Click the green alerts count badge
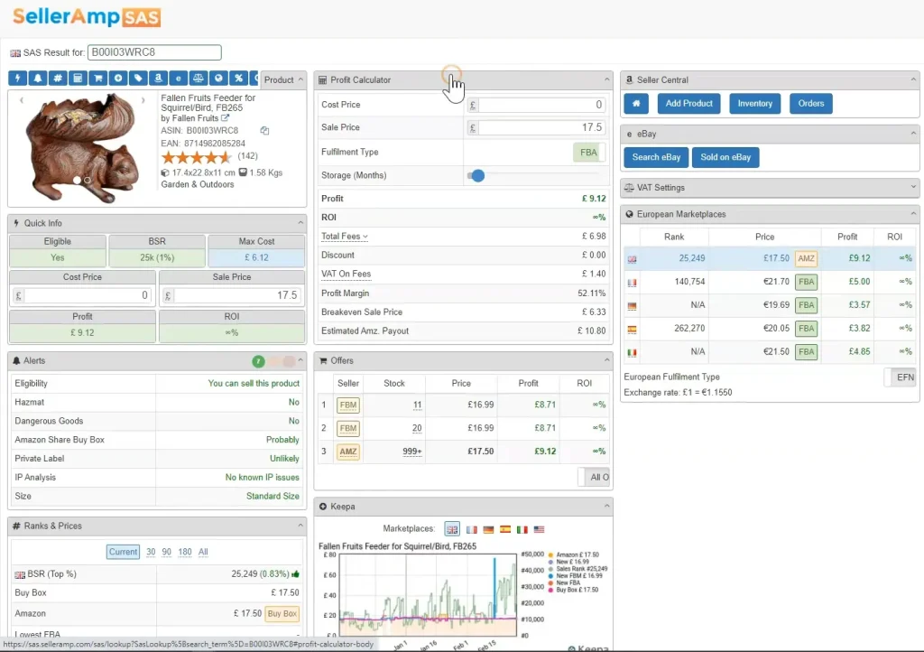The image size is (924, 652). point(258,361)
